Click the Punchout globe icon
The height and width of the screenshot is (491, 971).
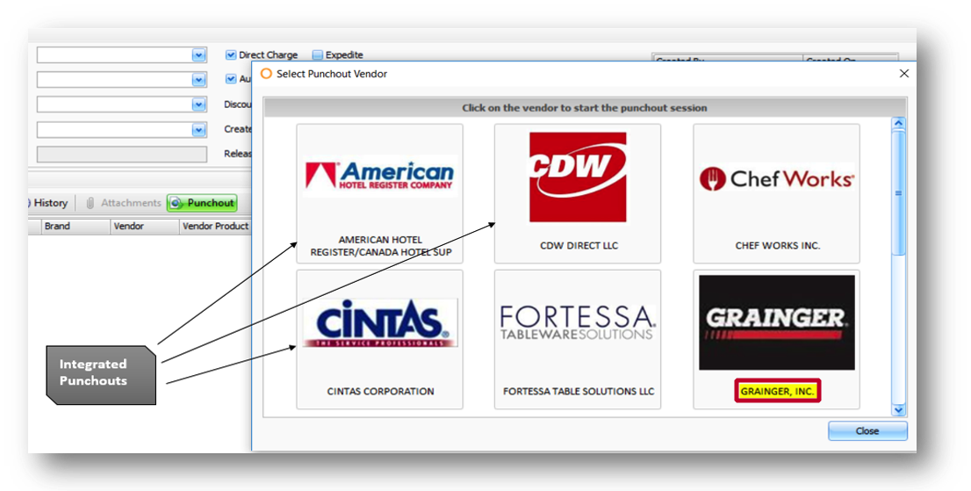coord(176,203)
